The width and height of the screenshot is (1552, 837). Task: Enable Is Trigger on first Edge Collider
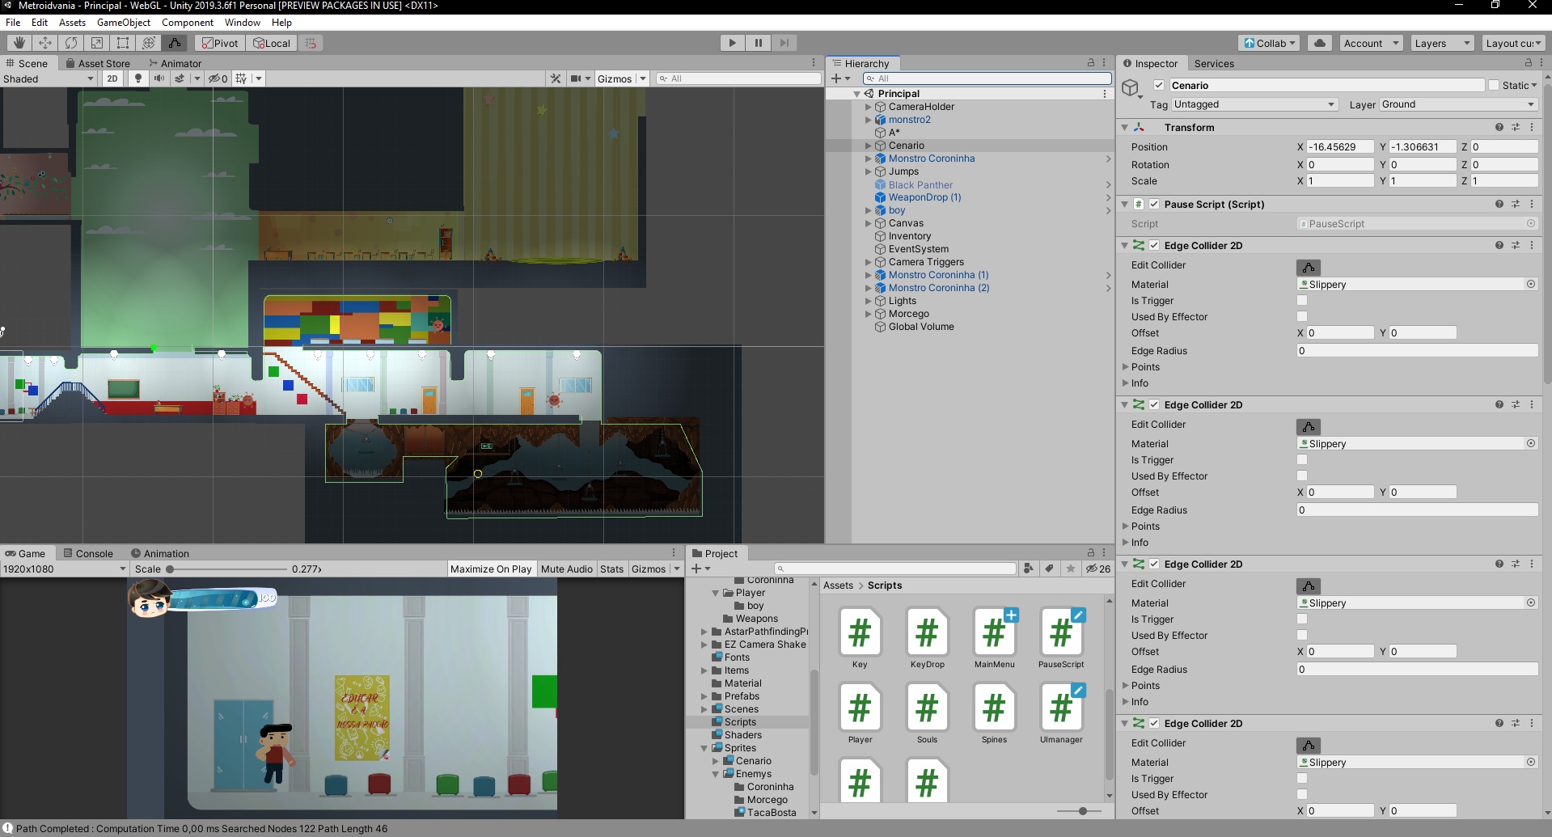1301,300
